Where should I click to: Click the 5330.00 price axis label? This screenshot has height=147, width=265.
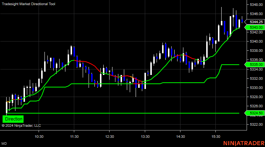pos(256,88)
